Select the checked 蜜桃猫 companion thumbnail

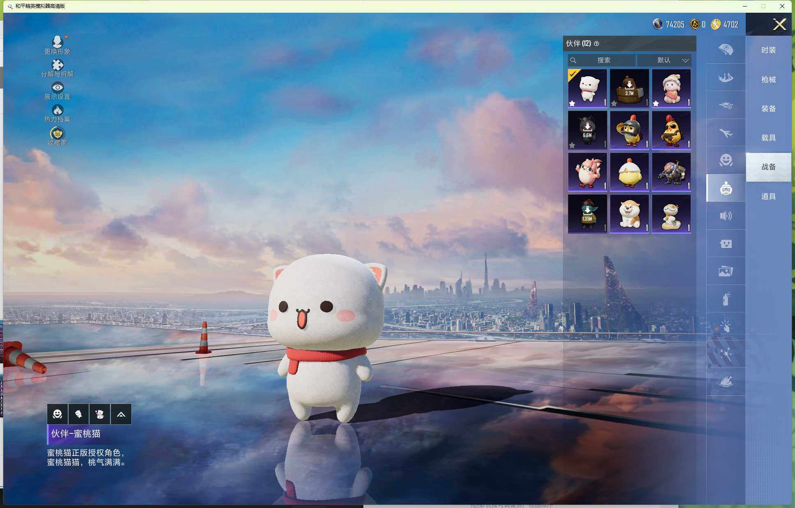[587, 88]
